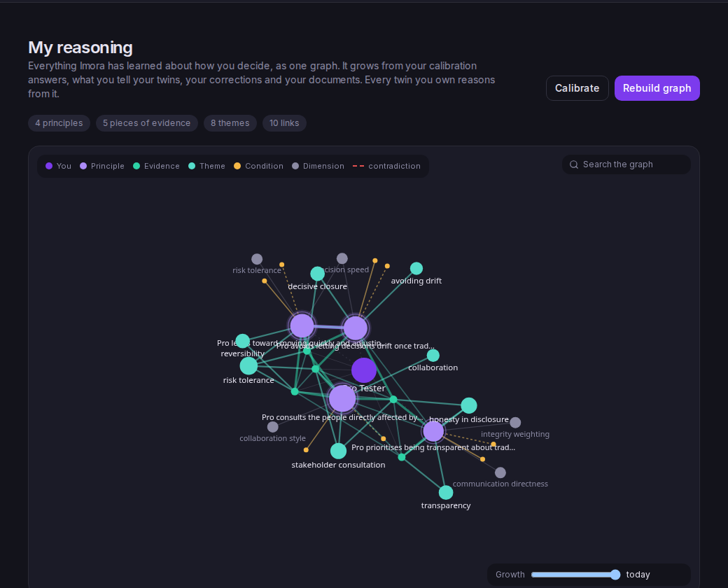Click the Calibrate button
This screenshot has height=588, width=728.
(x=577, y=88)
